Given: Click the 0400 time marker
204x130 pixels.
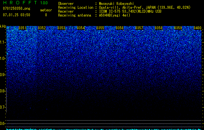Looking at the screenshot, I should pyautogui.click(x=198, y=28).
